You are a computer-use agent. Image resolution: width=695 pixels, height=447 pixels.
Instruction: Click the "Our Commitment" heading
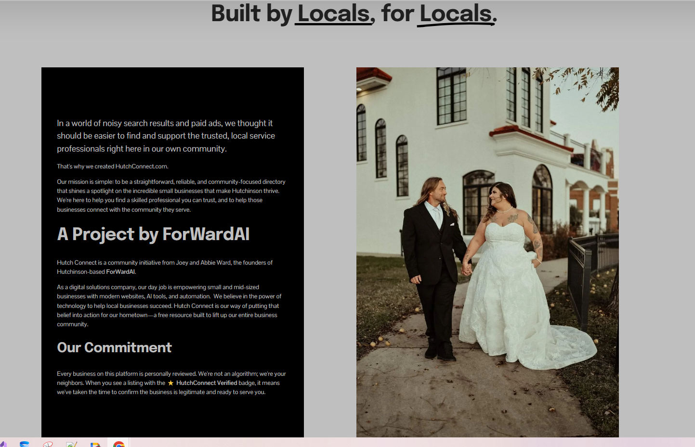114,347
